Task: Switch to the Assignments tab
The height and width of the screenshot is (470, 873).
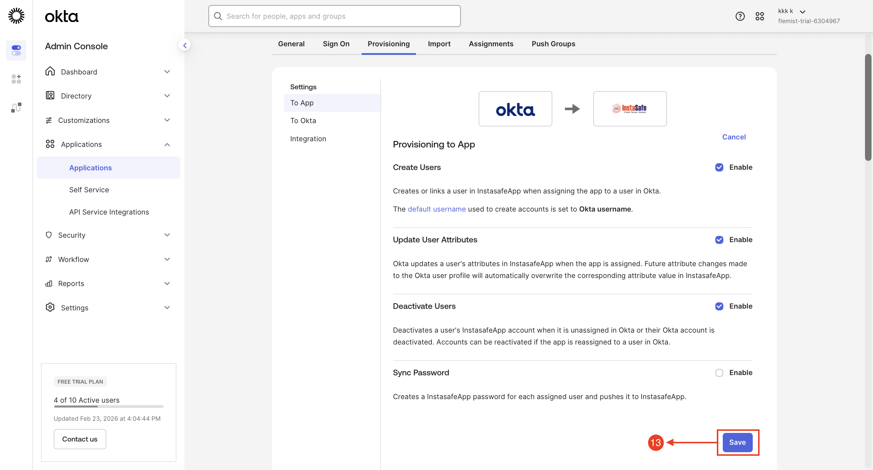Action: pos(491,44)
